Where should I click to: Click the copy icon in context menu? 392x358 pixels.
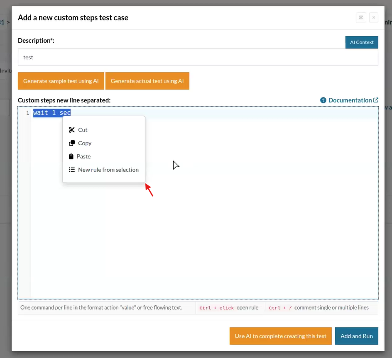[x=72, y=143]
